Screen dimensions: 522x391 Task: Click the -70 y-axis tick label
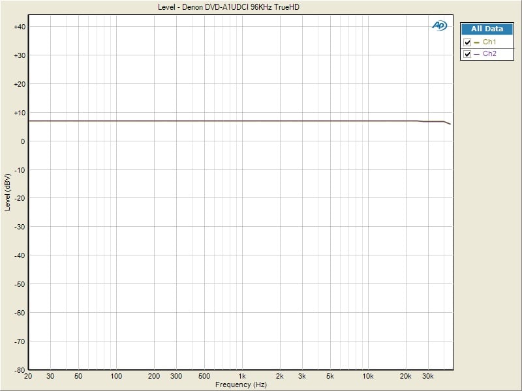20,341
